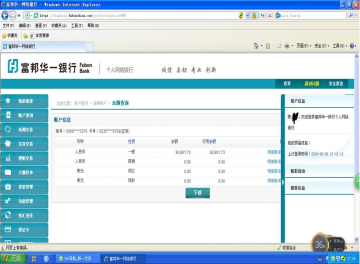Image resolution: width=360 pixels, height=264 pixels.
Task: Click the Fubon Bank logo
Action: [x=49, y=66]
